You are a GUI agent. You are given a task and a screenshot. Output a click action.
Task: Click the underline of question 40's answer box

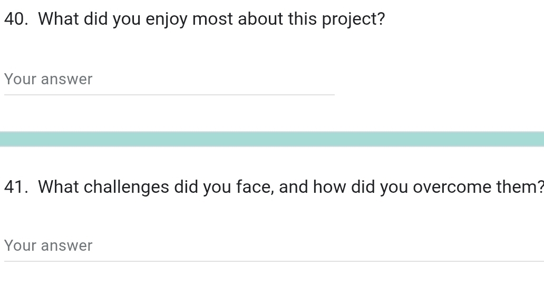pos(169,95)
